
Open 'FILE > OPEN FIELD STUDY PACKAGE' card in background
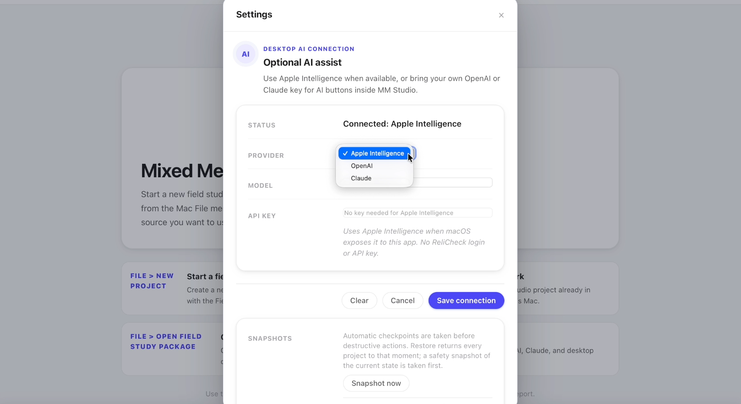(x=173, y=349)
